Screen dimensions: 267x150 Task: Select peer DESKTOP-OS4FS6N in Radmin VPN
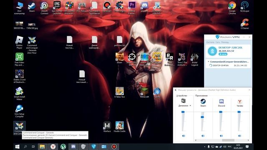pyautogui.click(x=228, y=65)
